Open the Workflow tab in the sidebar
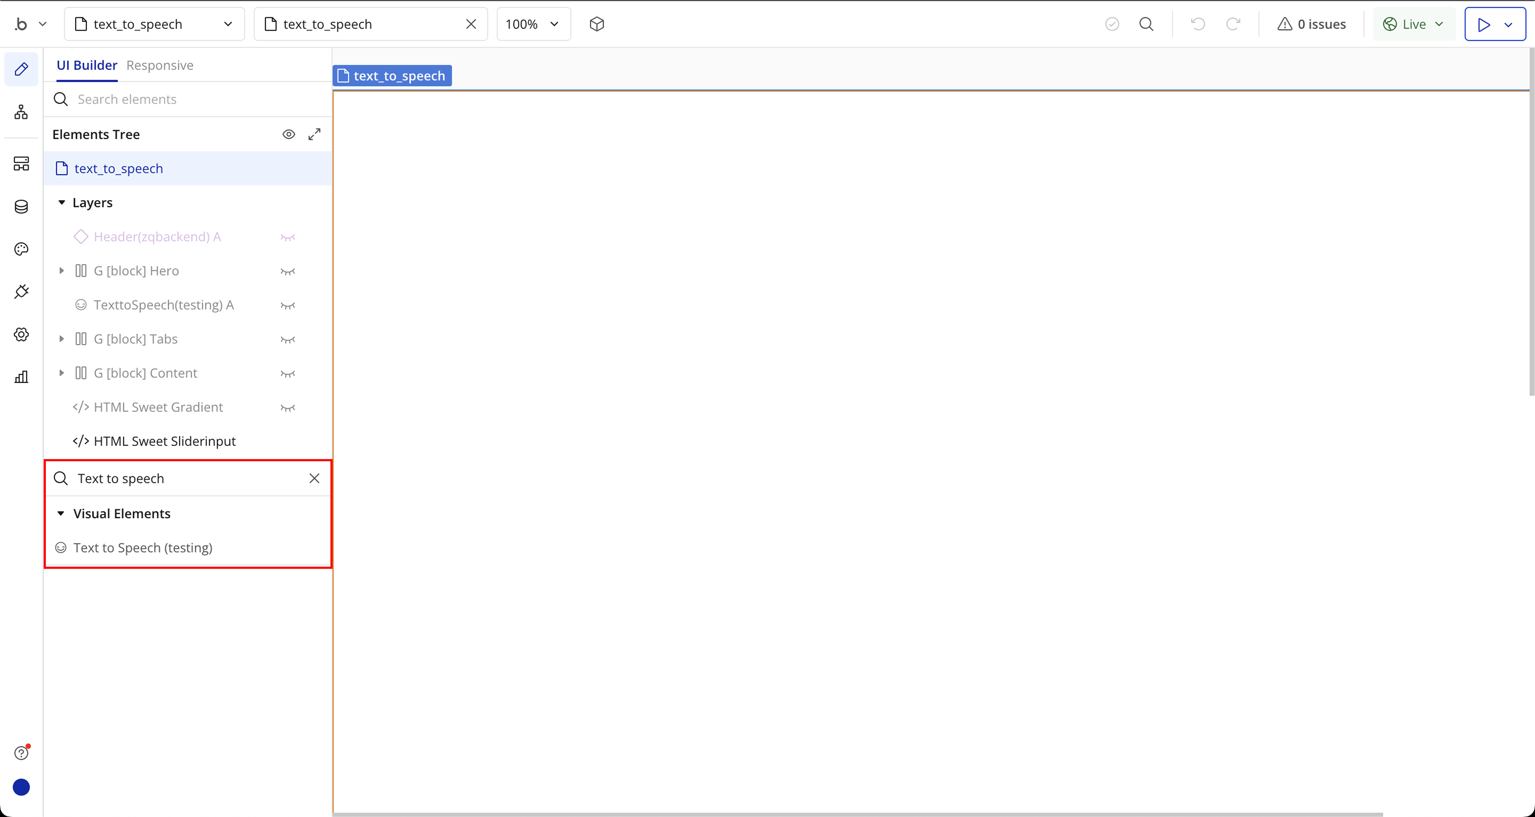This screenshot has width=1535, height=817. (x=21, y=112)
